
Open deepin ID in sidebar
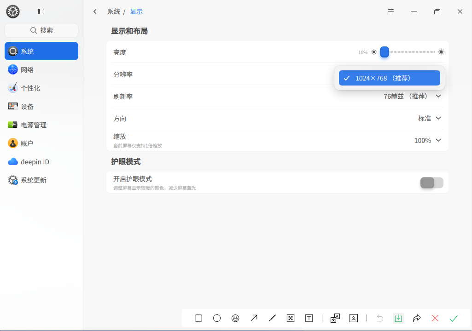tap(41, 162)
